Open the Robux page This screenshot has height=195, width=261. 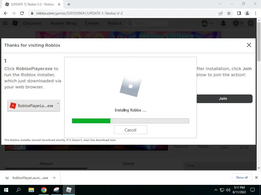tap(114, 23)
